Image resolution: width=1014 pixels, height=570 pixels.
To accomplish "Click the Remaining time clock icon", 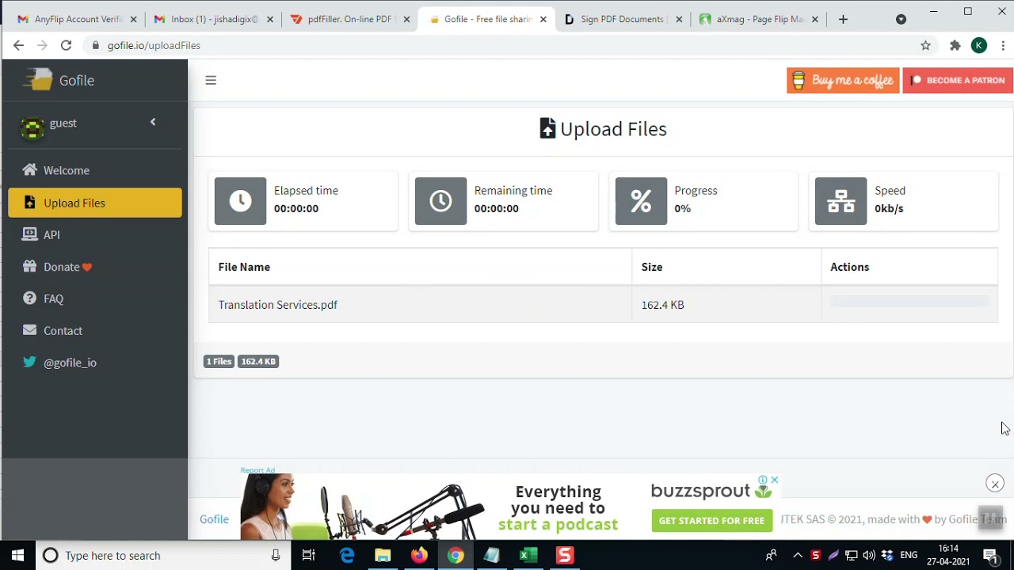I will point(440,201).
